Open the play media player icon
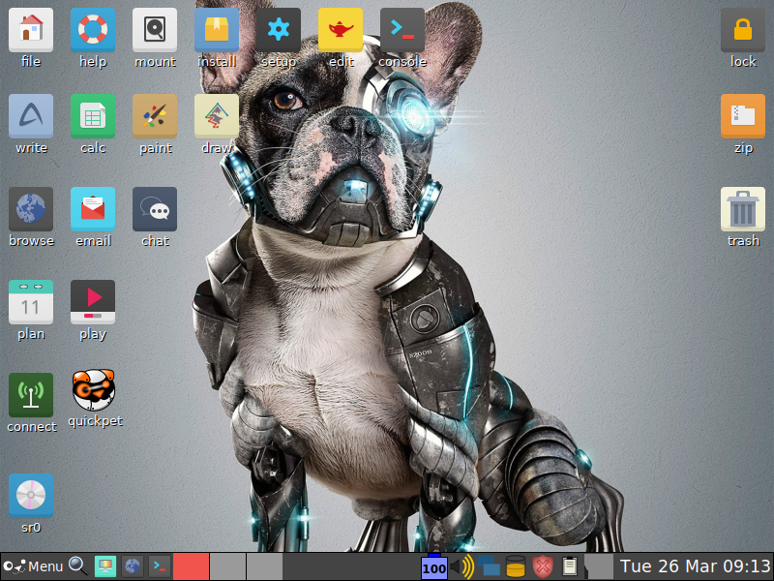774x581 pixels. [x=93, y=303]
